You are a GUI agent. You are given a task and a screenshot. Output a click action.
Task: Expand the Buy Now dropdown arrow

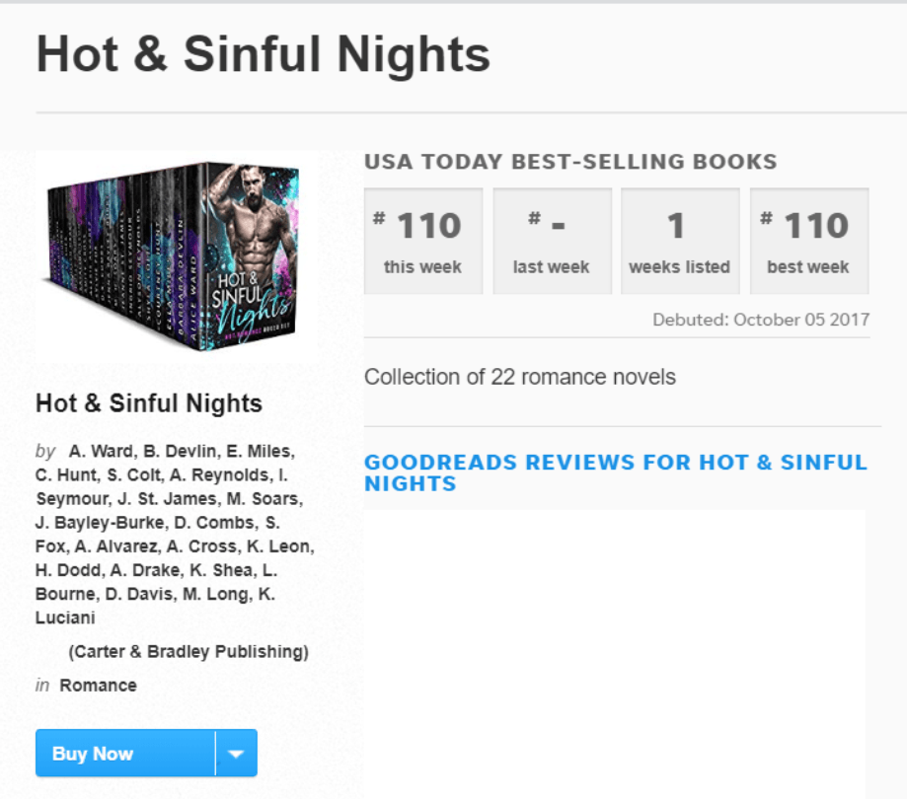(x=236, y=754)
